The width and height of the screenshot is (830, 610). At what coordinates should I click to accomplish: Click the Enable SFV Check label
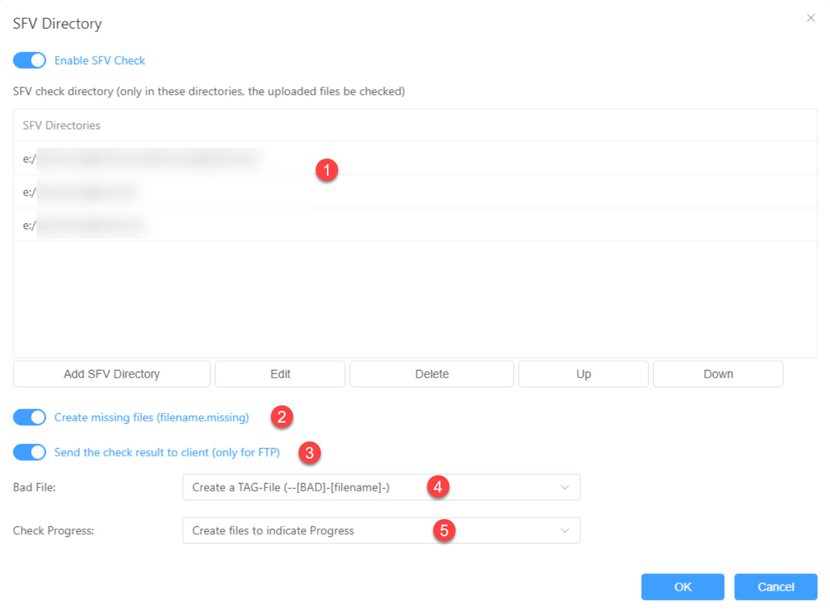(100, 60)
